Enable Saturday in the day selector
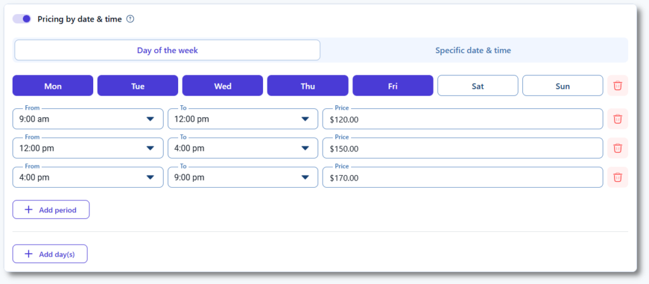The width and height of the screenshot is (649, 284). (x=478, y=86)
